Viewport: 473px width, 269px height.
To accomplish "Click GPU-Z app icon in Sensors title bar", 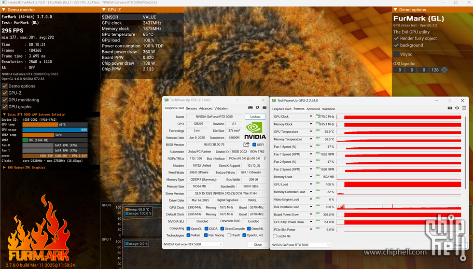I will (274, 100).
